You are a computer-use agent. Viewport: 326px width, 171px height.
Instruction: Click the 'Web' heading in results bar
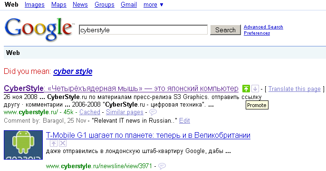pyautogui.click(x=13, y=53)
